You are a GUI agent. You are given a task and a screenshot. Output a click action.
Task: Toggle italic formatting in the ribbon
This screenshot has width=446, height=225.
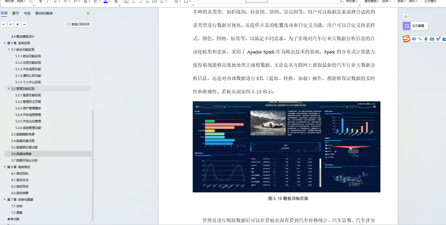point(47,1)
